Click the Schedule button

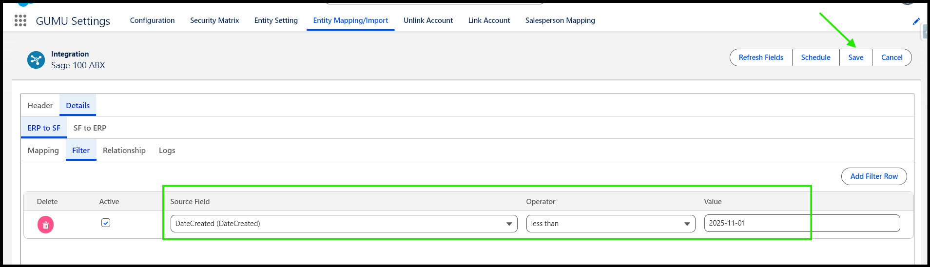click(815, 57)
